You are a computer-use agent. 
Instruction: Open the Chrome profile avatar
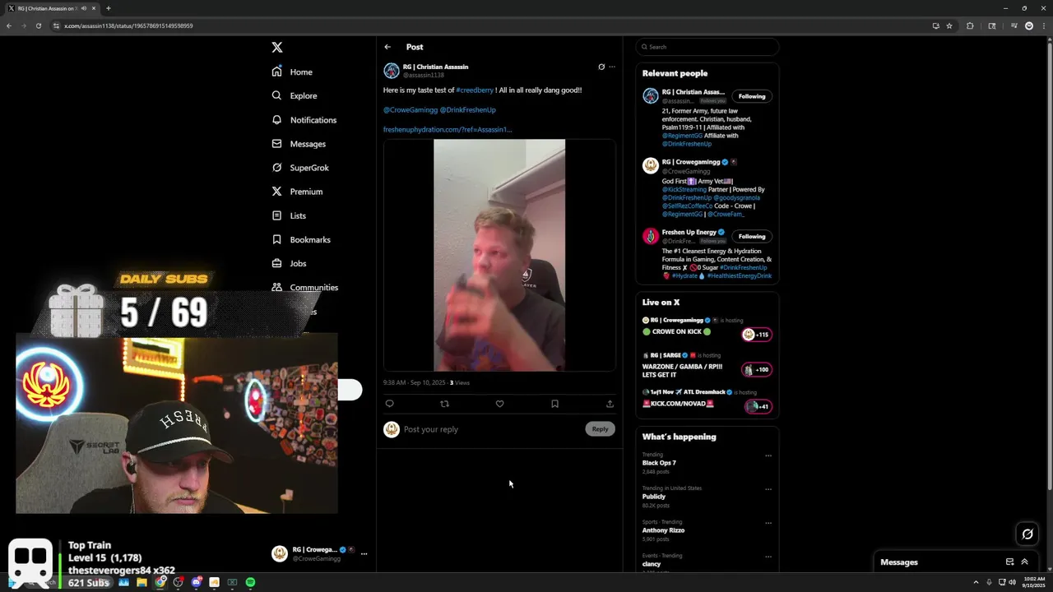[1029, 25]
